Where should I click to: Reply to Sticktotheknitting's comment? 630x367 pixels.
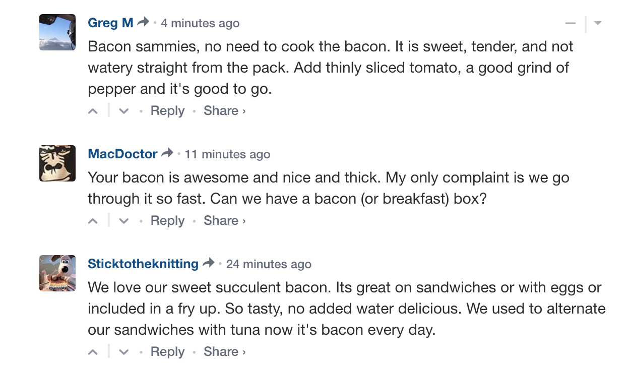click(167, 352)
